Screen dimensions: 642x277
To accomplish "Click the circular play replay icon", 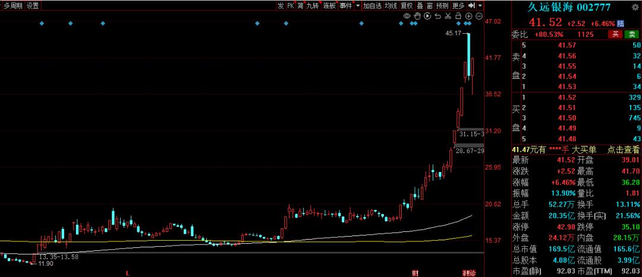I will (427, 15).
